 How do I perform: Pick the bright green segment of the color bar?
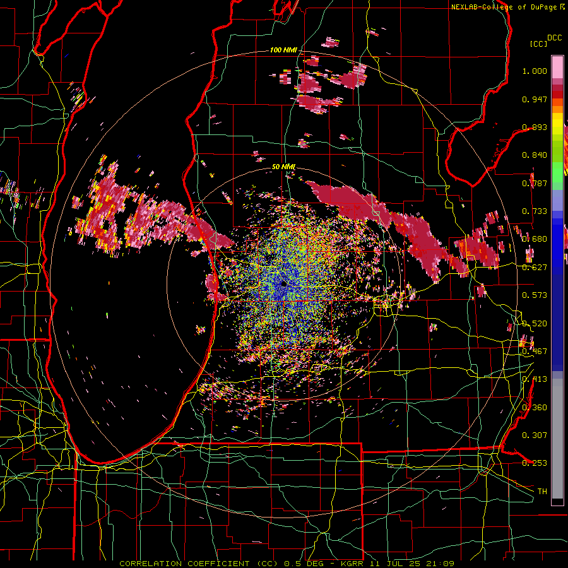[x=557, y=173]
